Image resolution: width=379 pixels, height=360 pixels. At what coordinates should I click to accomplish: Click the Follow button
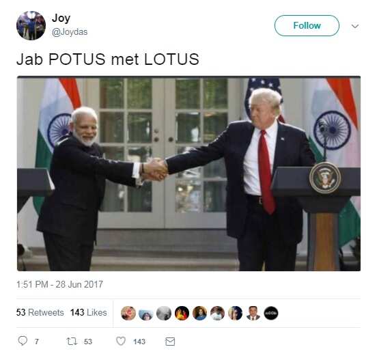click(x=307, y=26)
